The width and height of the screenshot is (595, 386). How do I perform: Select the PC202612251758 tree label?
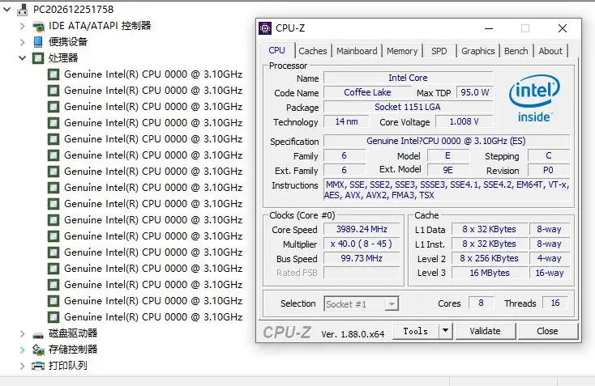click(x=73, y=10)
